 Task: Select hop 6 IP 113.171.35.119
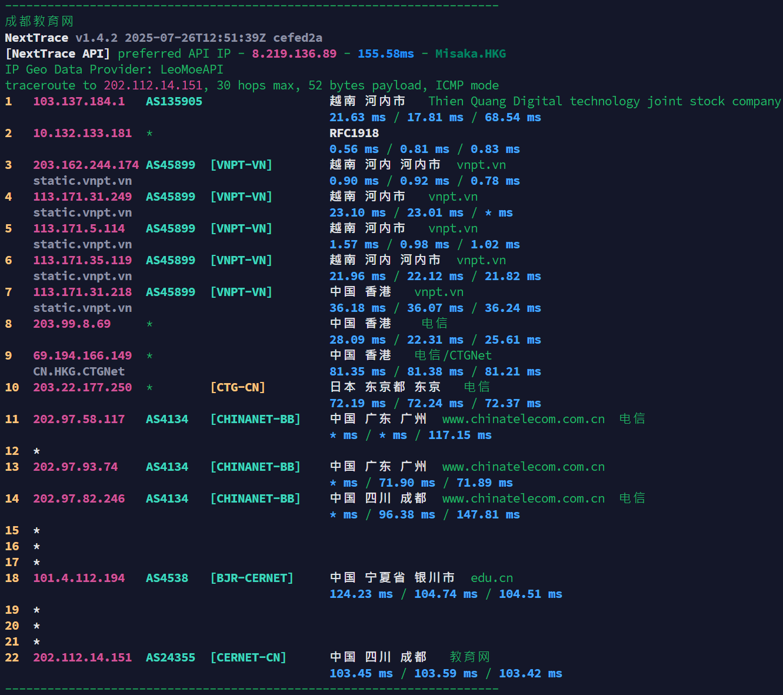82,260
